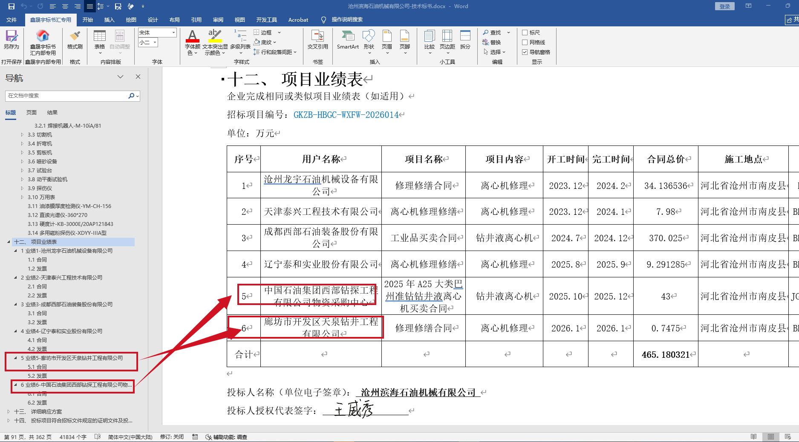Click the 表格 table icon
799x442 pixels.
100,42
